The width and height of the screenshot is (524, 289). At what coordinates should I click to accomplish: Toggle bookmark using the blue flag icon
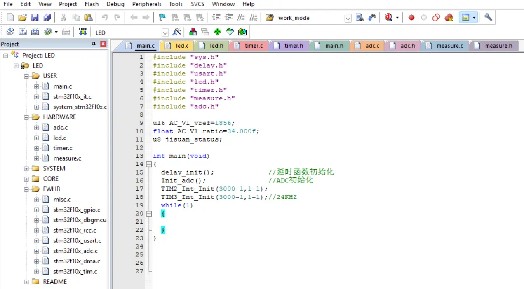(162, 17)
